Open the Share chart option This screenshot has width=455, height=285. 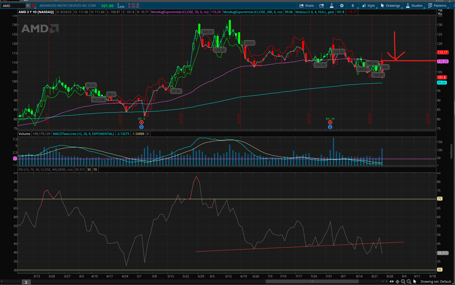(307, 6)
